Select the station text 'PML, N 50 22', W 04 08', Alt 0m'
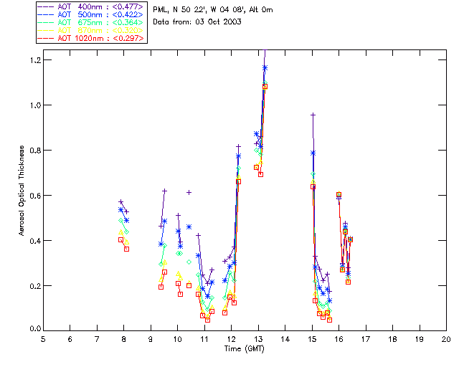 click(213, 10)
